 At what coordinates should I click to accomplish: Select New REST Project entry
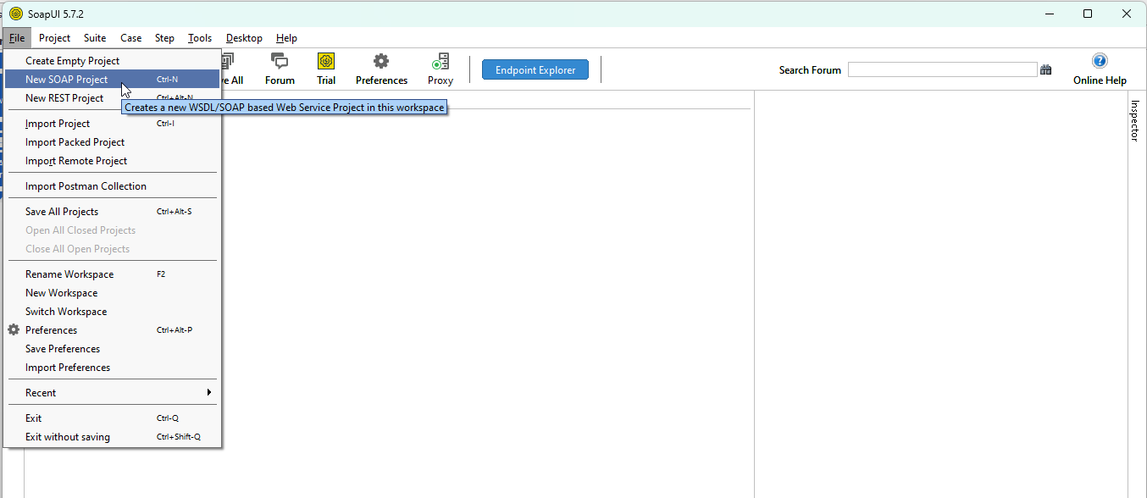[x=112, y=98]
